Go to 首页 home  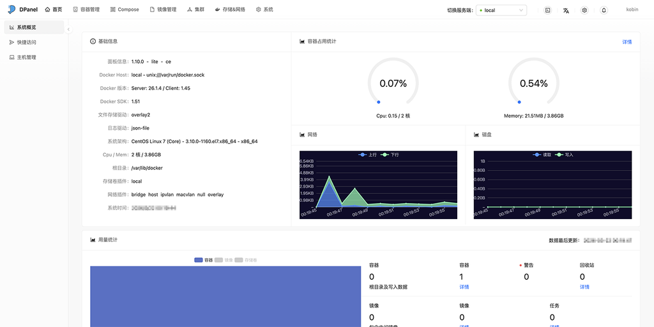[x=54, y=9]
